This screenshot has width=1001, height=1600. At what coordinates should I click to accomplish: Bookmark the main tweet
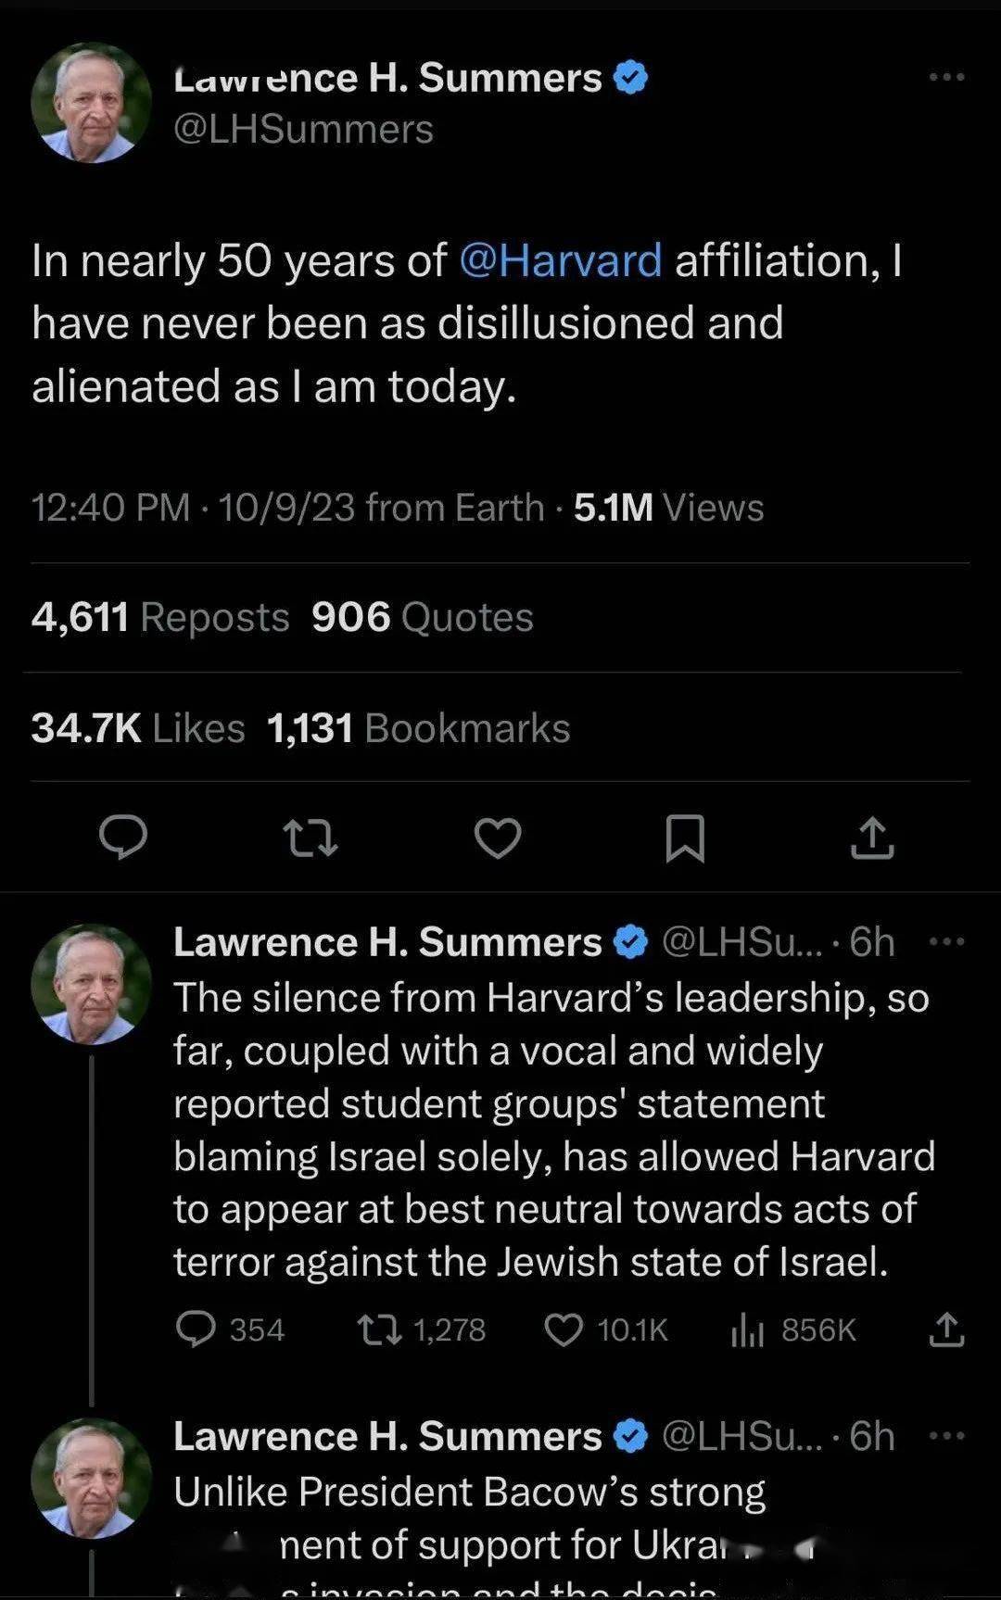[x=685, y=838]
